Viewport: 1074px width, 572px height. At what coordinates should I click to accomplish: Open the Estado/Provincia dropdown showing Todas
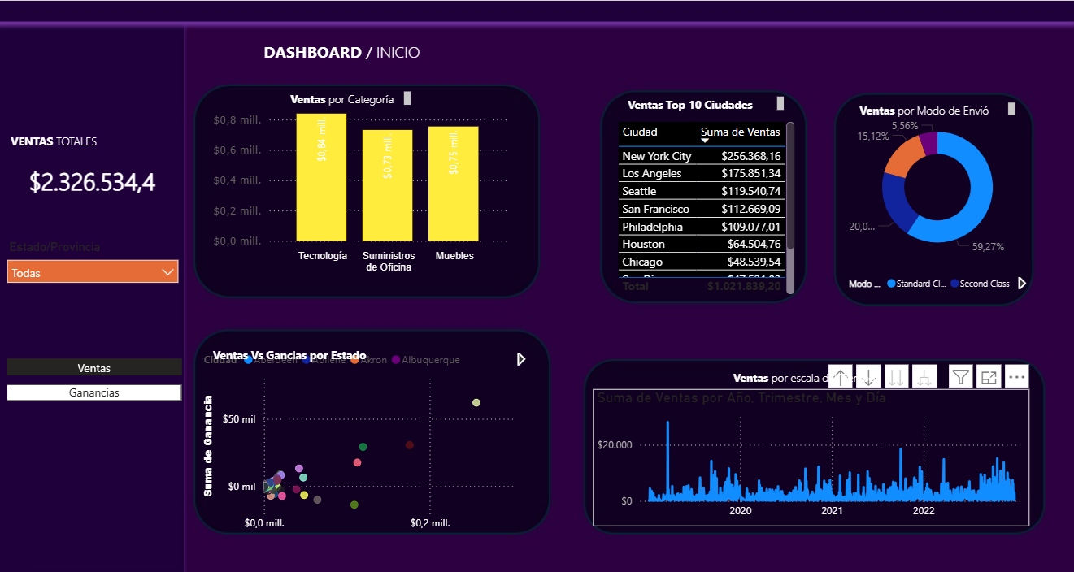93,272
